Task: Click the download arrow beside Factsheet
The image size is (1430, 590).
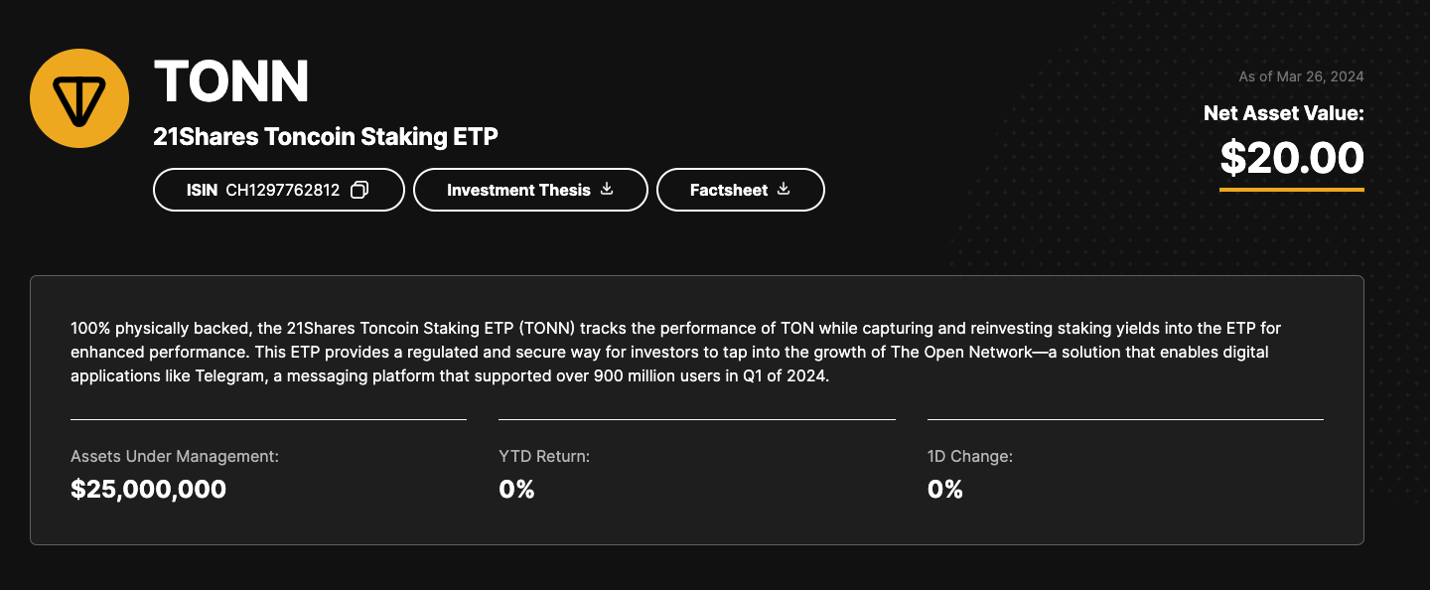Action: point(784,189)
